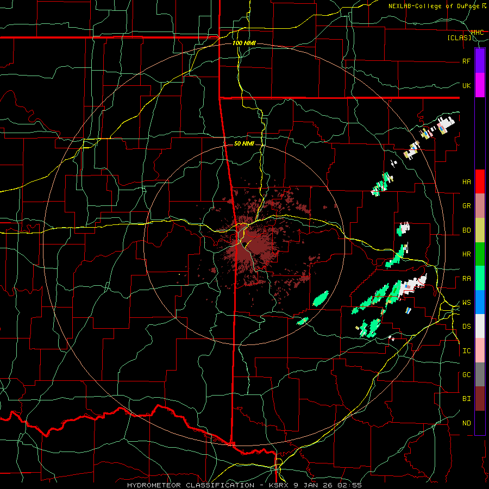Click the [CLAS] units label
The image size is (489, 489).
point(459,38)
